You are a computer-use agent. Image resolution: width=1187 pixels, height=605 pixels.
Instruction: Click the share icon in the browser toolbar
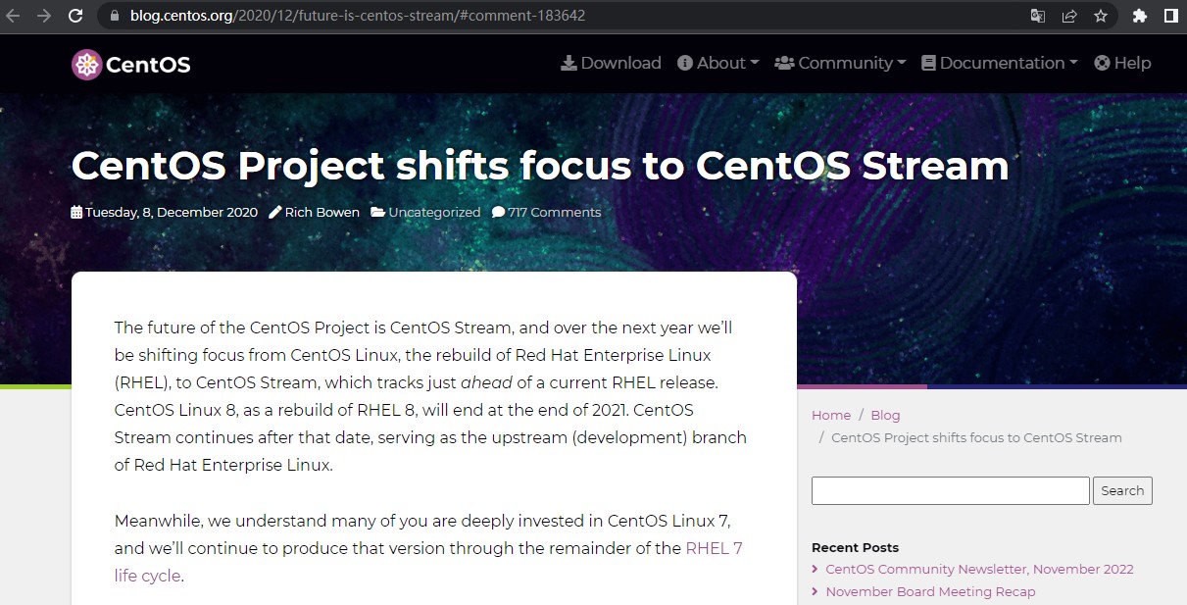(x=1069, y=16)
